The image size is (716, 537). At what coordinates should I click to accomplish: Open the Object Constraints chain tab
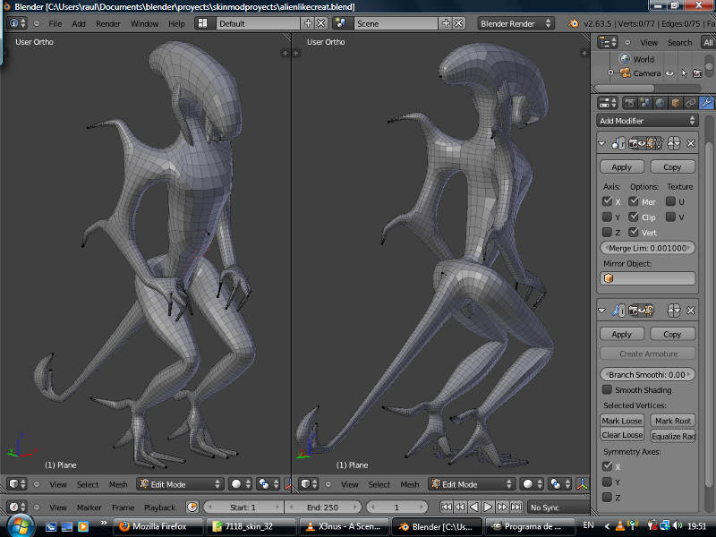click(x=690, y=103)
